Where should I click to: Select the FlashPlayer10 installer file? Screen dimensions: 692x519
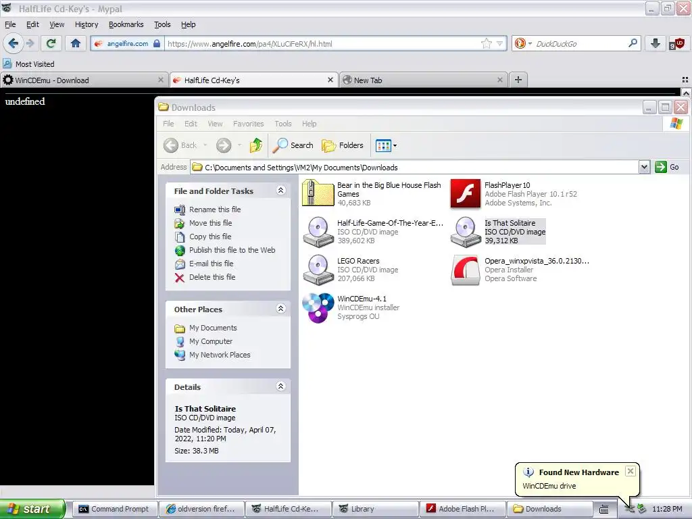coord(514,194)
